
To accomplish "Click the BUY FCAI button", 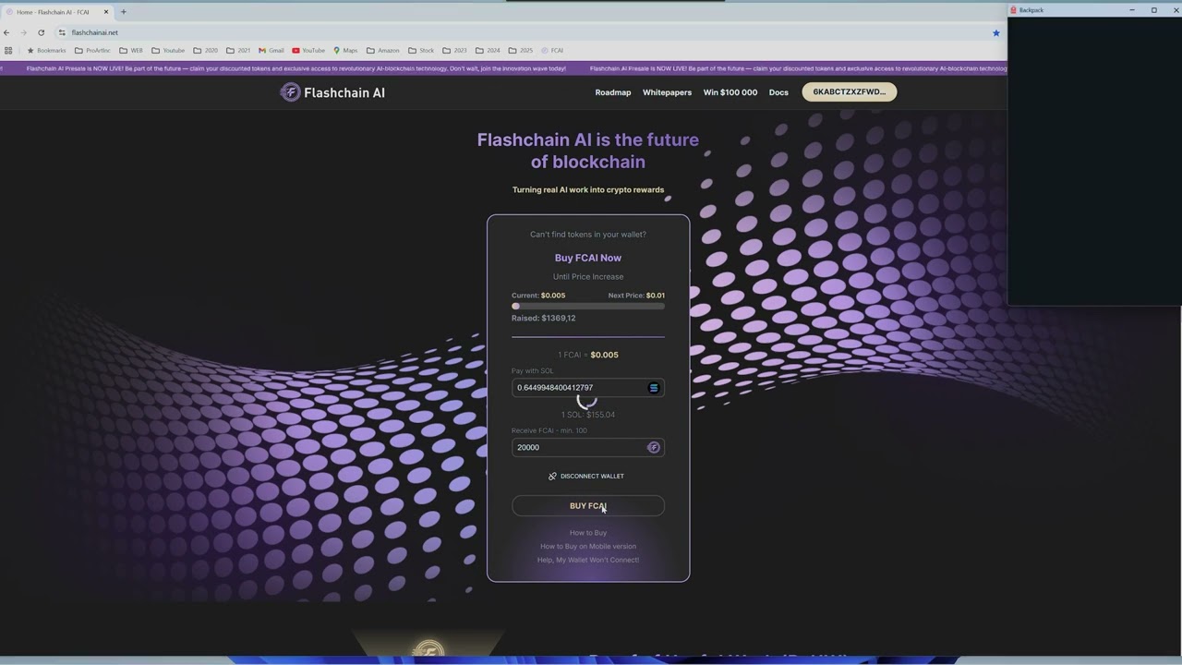I will point(588,506).
